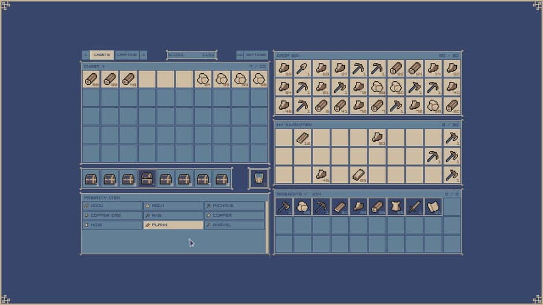Open the second chest icon
The image size is (543, 305).
coord(110,179)
